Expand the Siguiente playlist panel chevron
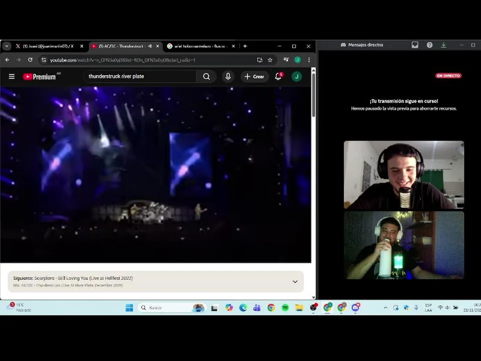 [295, 281]
